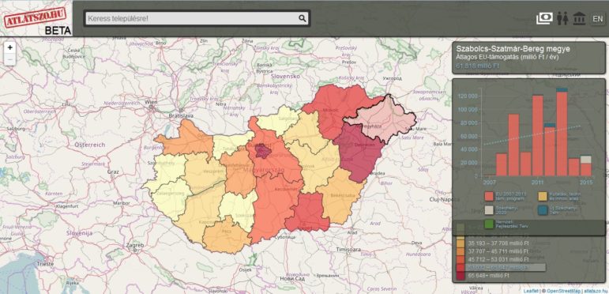Select the dark red Budapest region
Screen dimensions: 609x294
[264, 152]
